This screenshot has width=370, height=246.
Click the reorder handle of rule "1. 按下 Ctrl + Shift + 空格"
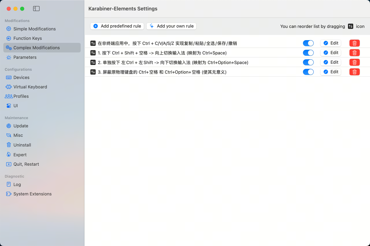tap(93, 53)
